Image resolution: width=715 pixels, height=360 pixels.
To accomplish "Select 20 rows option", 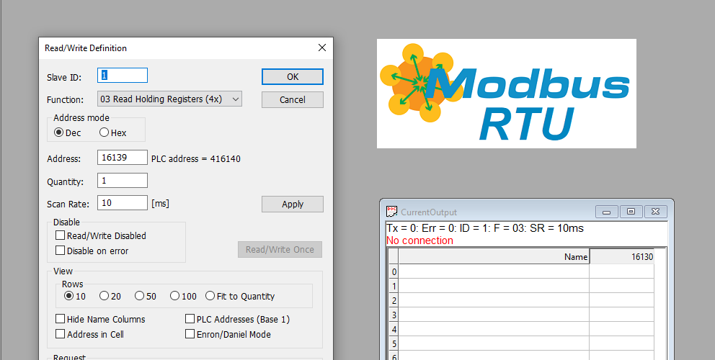I will (110, 296).
